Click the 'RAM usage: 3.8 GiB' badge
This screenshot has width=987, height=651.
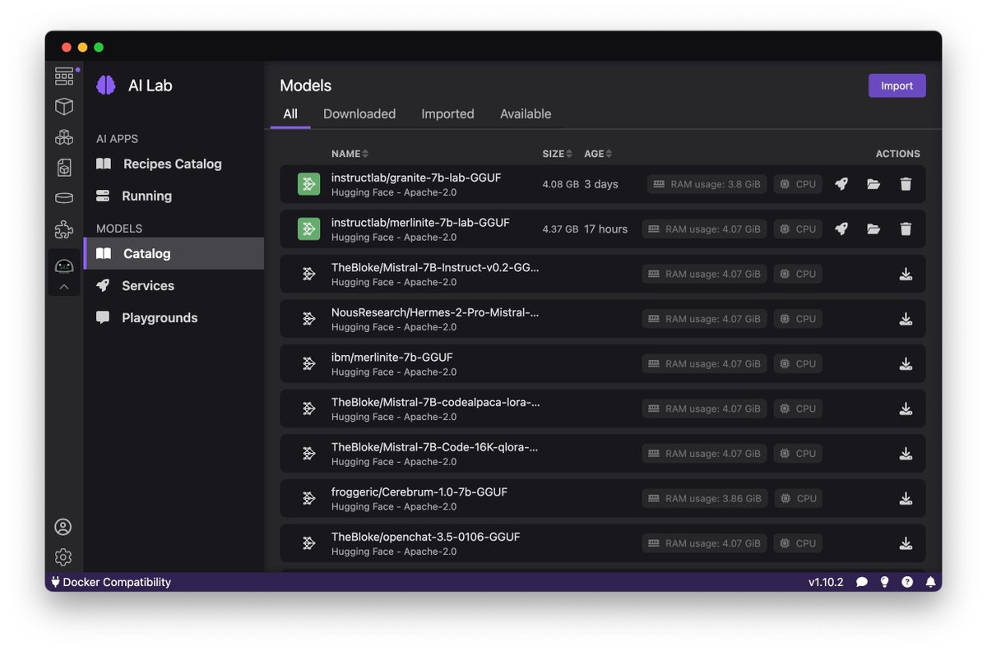coord(707,184)
